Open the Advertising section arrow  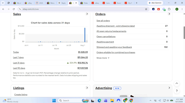tap(169, 88)
